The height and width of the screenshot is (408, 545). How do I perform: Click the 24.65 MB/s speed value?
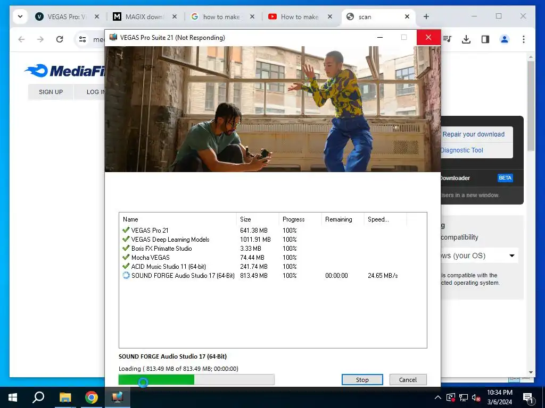[383, 276]
